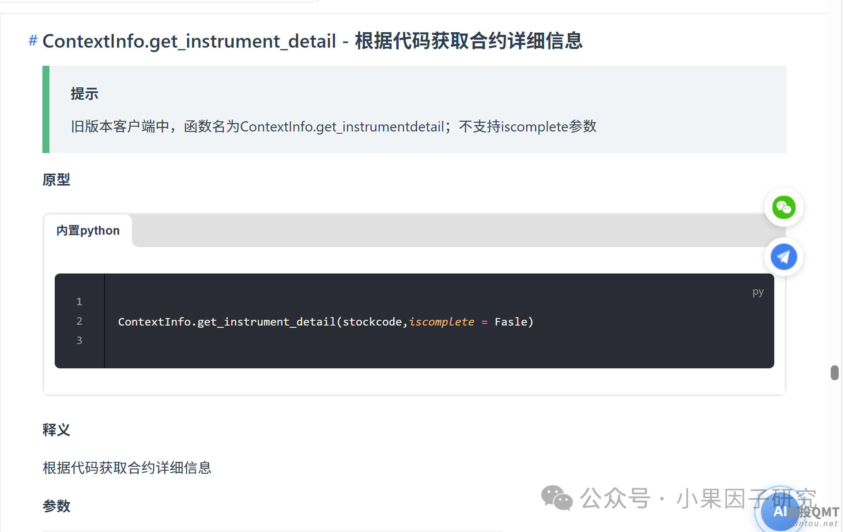Click the 原型 section heading
The height and width of the screenshot is (532, 844).
point(57,180)
